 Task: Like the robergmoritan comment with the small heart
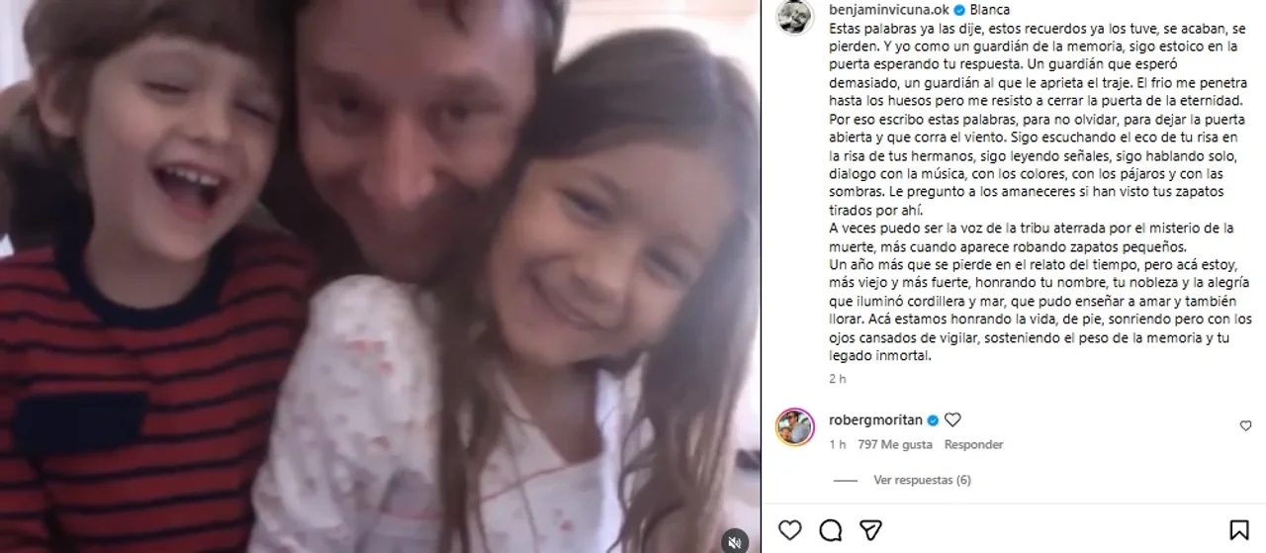coord(1245,425)
